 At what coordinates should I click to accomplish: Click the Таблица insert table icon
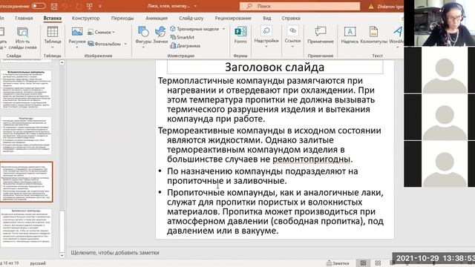(53, 32)
